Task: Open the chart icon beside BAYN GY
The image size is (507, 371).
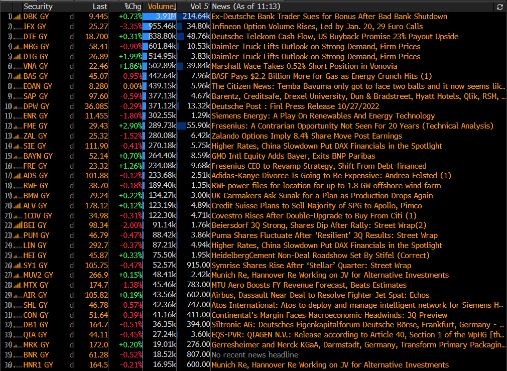Action: pyautogui.click(x=18, y=157)
